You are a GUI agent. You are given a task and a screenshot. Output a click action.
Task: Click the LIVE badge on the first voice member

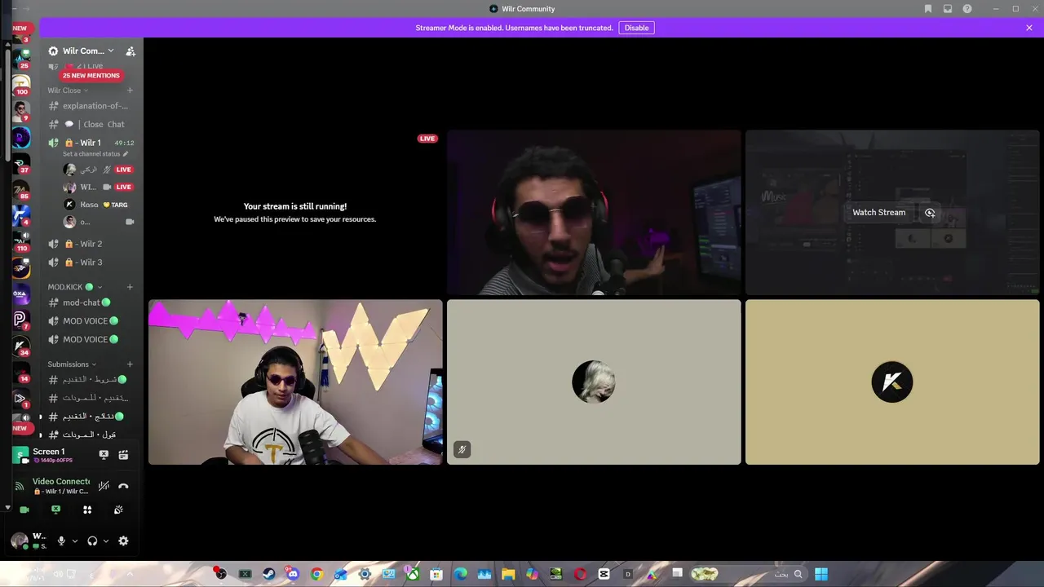coord(123,170)
